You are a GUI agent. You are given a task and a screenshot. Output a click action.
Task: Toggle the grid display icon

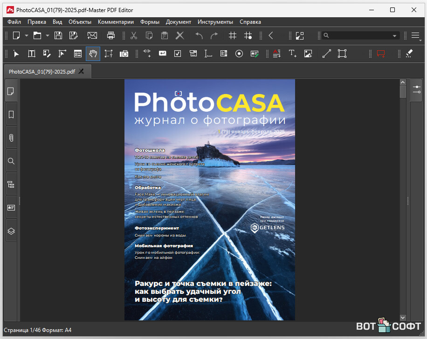pos(233,35)
